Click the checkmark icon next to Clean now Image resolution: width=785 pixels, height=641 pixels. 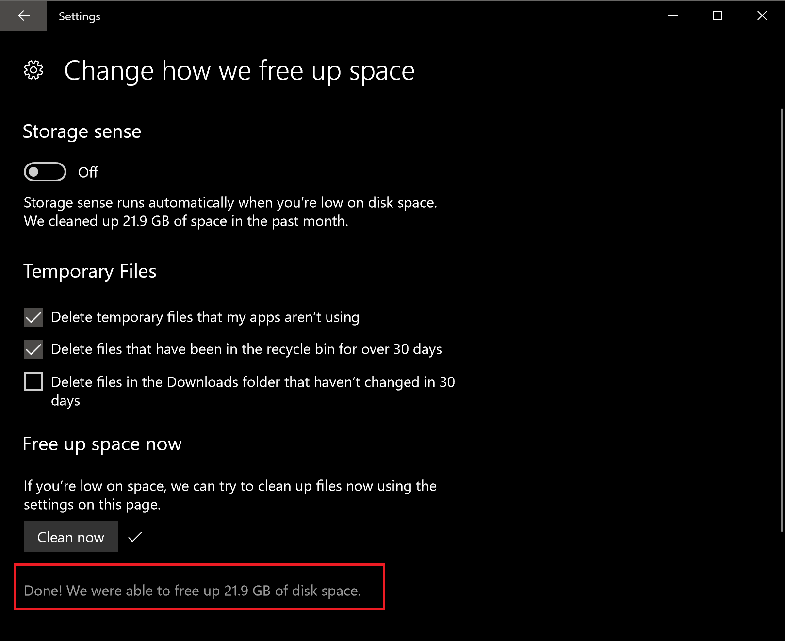[135, 537]
